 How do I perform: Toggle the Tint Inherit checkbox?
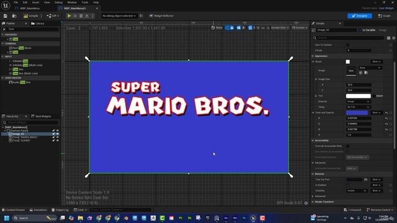tap(374, 96)
